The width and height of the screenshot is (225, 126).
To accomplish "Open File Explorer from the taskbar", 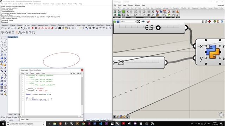I will click(55, 124).
